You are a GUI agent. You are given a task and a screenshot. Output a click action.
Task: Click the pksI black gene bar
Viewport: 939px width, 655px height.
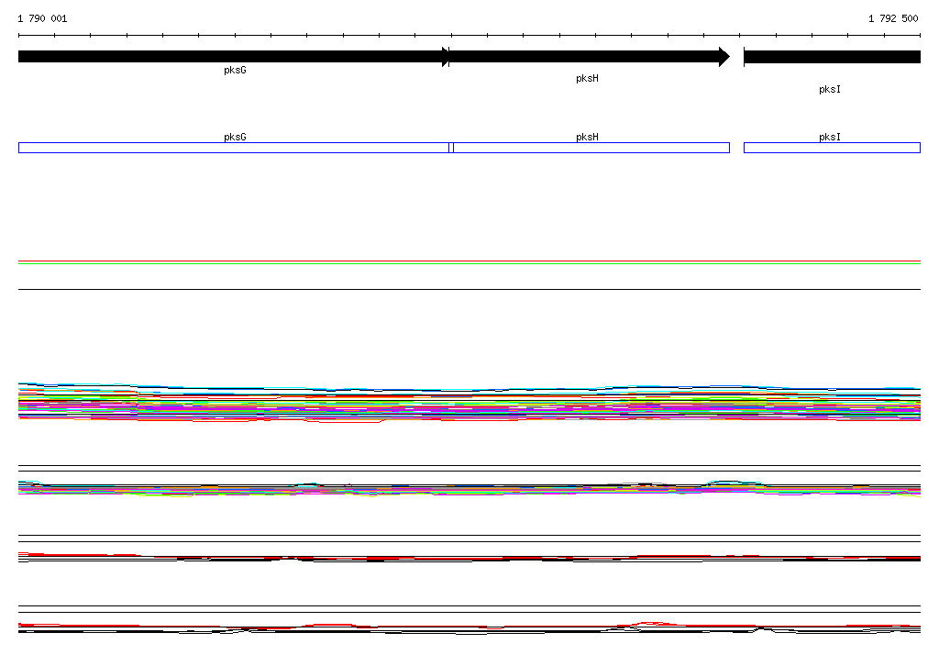pyautogui.click(x=832, y=57)
